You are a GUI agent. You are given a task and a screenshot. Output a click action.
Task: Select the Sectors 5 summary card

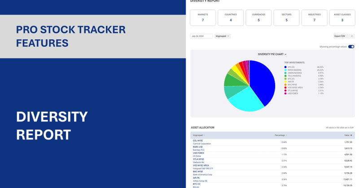pos(286,17)
